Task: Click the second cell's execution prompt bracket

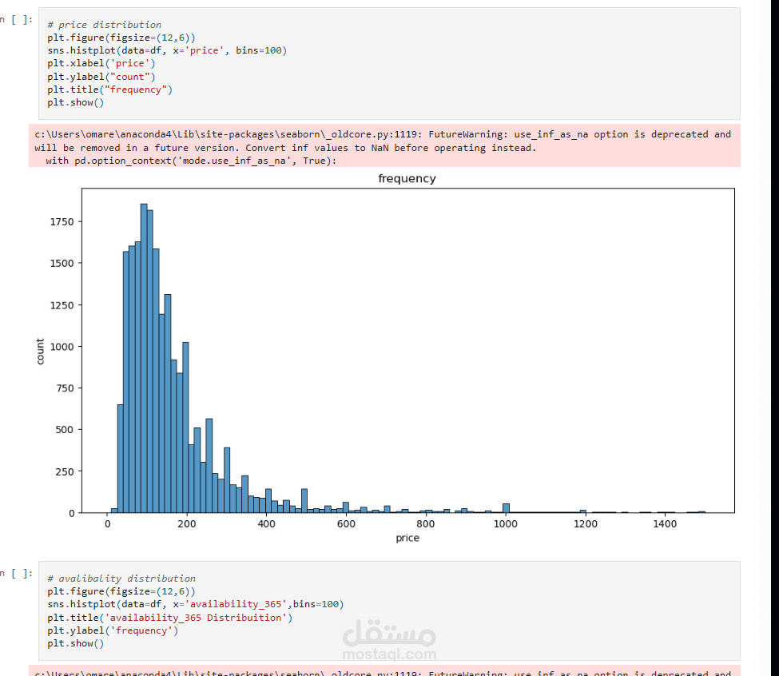Action: coord(17,574)
